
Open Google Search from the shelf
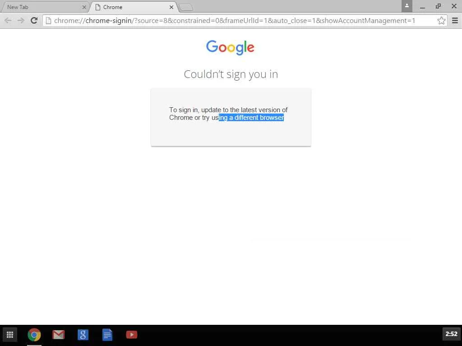click(x=83, y=335)
